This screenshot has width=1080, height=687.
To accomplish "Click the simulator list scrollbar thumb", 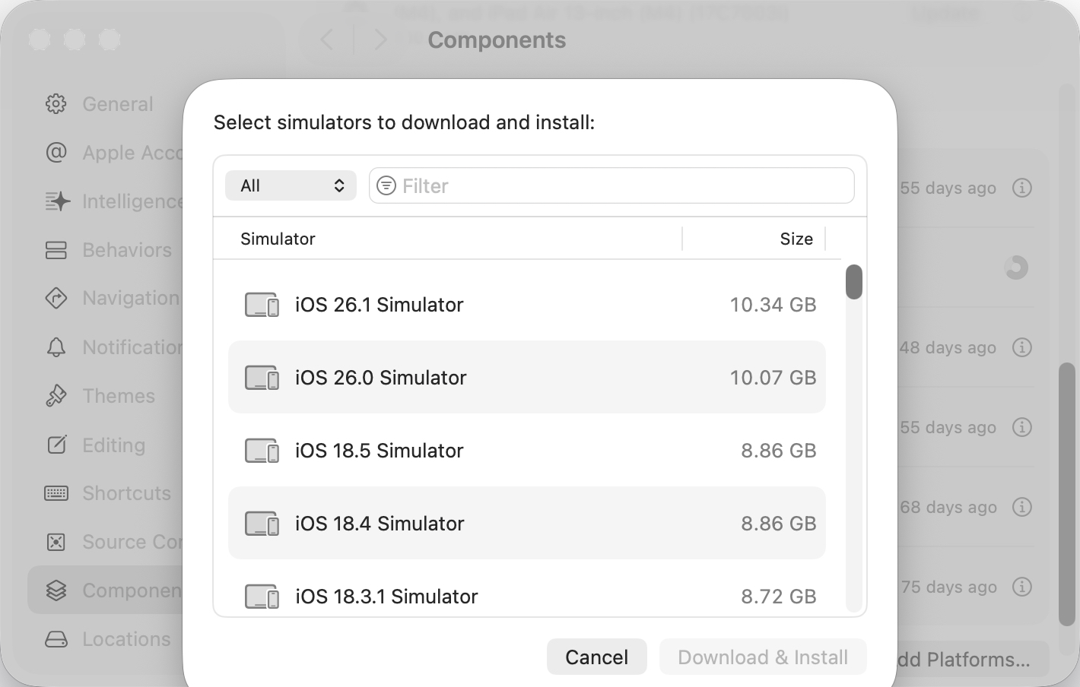I will click(853, 282).
